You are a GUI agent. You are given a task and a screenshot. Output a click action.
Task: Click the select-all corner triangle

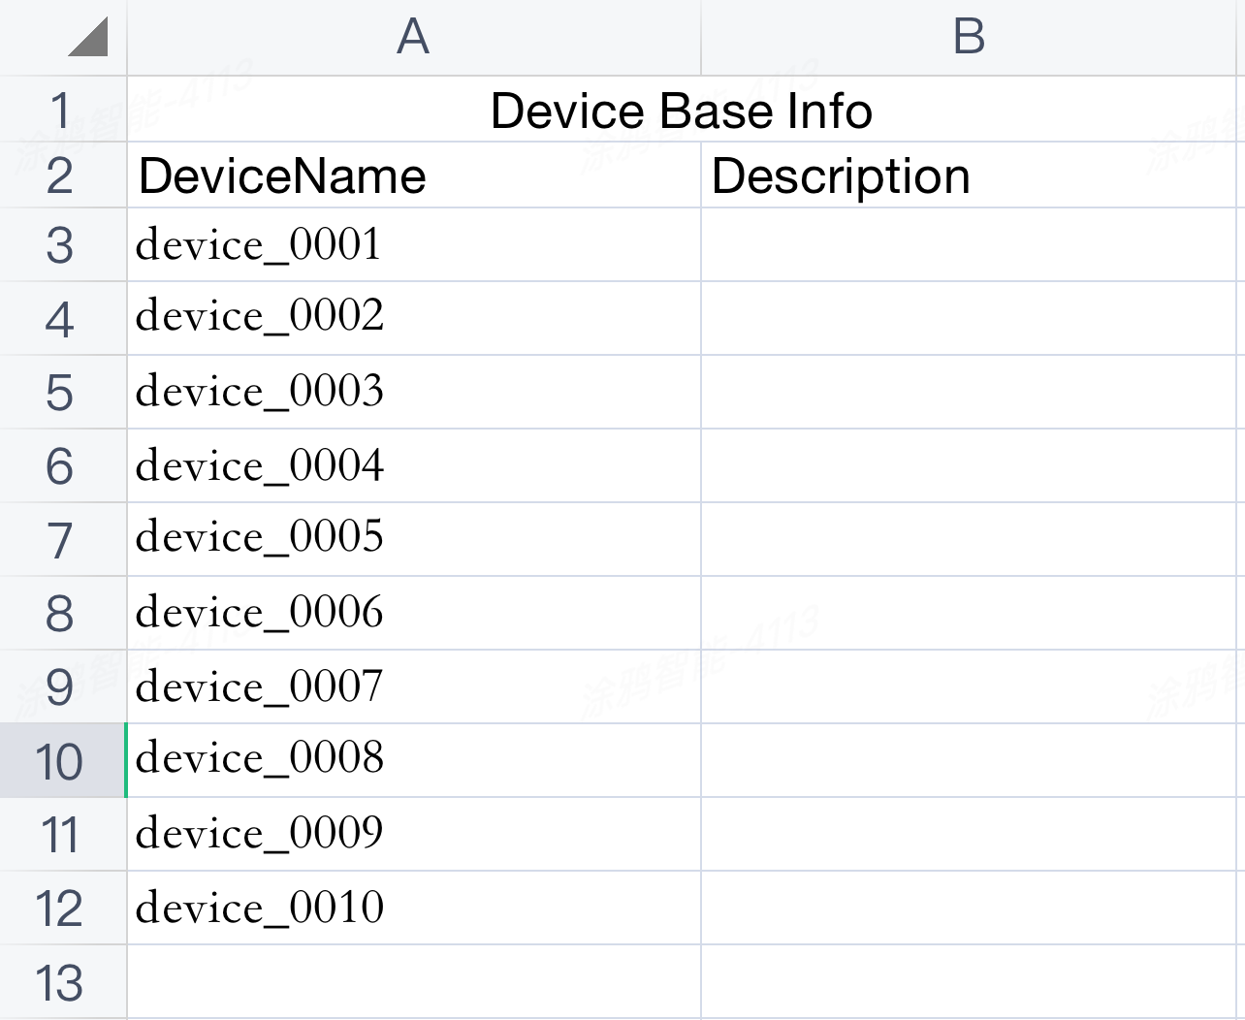(87, 38)
